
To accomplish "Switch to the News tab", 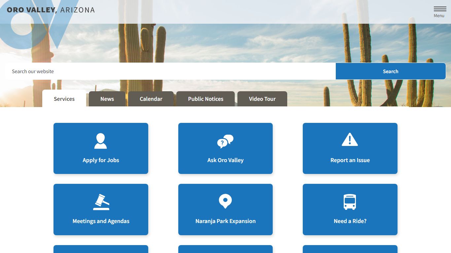I will tap(107, 99).
